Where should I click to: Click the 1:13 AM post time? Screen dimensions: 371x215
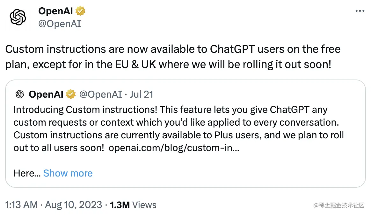[x=22, y=205]
